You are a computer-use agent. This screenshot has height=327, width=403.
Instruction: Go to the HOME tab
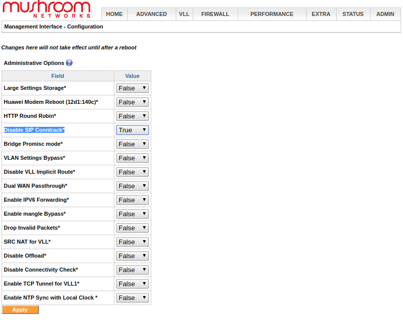click(114, 14)
